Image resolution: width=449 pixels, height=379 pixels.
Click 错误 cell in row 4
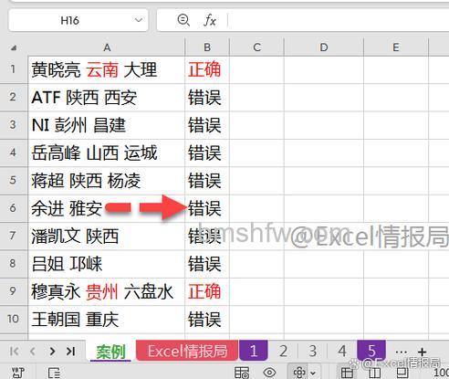pyautogui.click(x=207, y=153)
